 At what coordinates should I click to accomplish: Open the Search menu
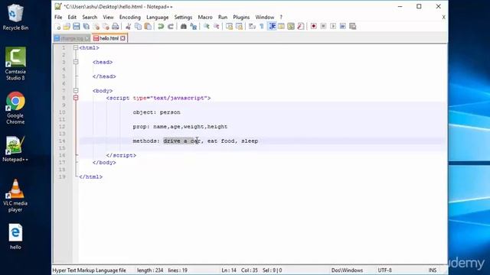(90, 17)
